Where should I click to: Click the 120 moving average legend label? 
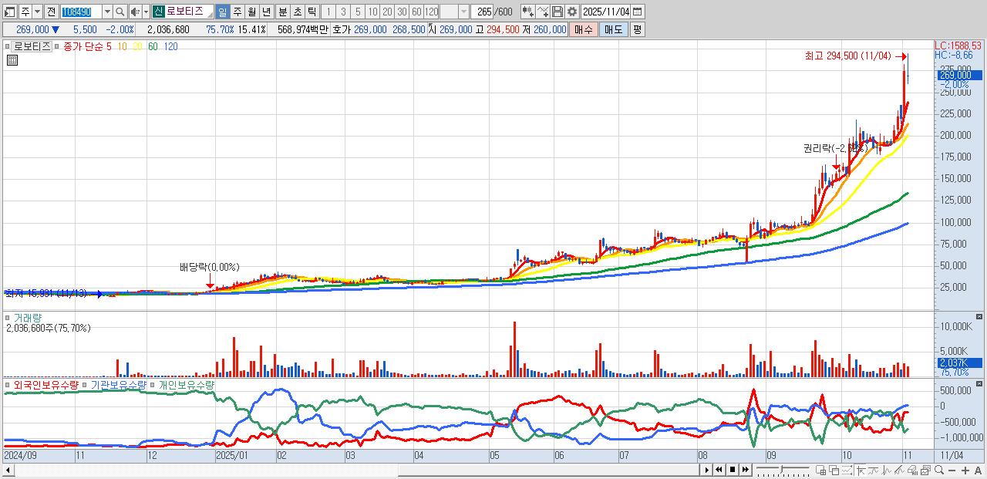coord(170,46)
